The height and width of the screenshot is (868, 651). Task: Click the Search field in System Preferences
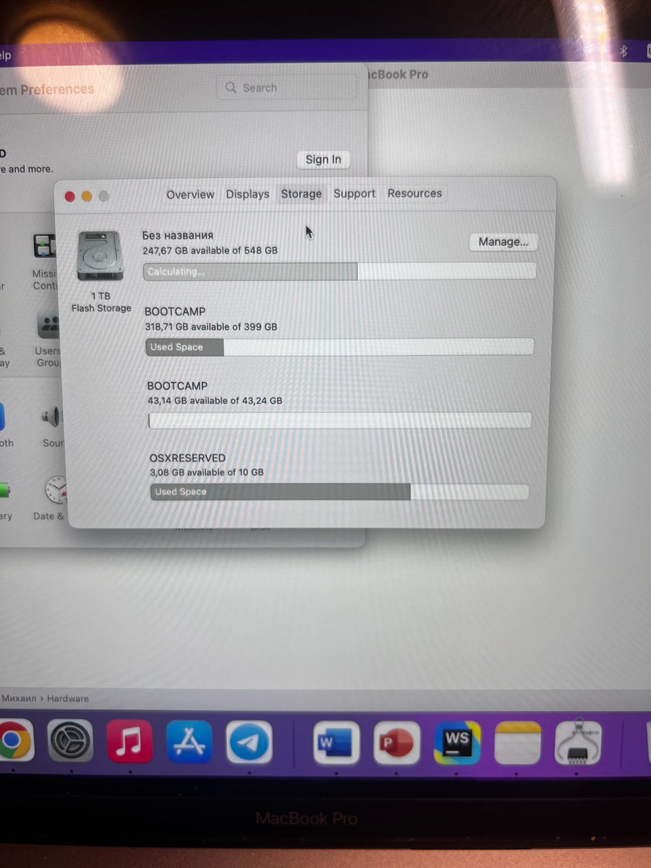click(x=287, y=87)
